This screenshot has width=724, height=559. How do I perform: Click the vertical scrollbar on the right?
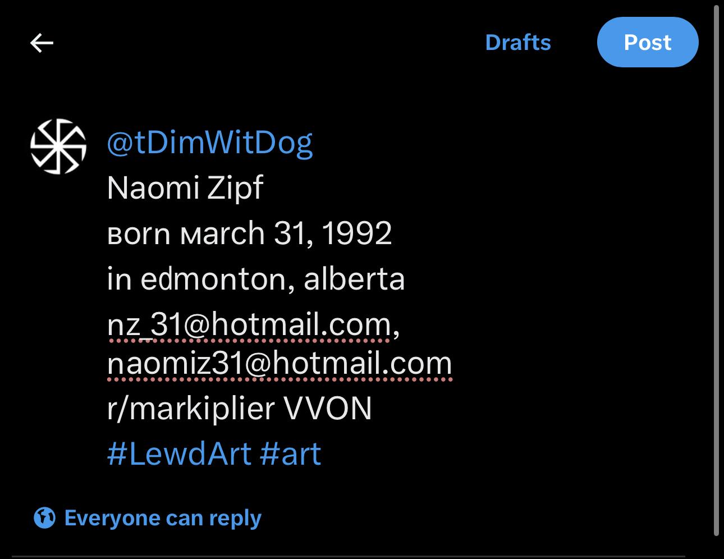[x=716, y=269]
